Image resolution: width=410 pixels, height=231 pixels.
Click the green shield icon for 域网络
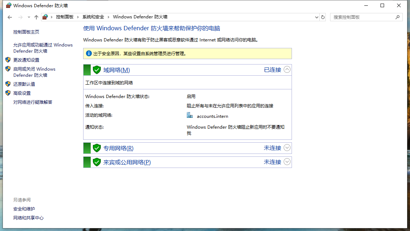[97, 70]
